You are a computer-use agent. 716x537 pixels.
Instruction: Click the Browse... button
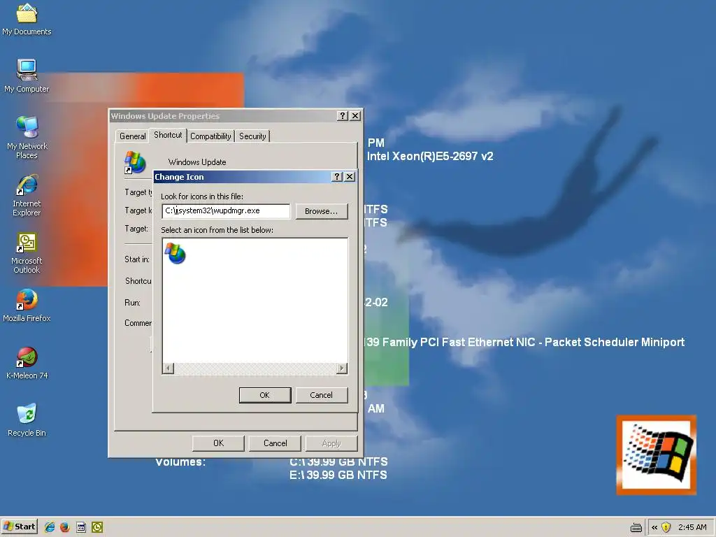tap(322, 211)
